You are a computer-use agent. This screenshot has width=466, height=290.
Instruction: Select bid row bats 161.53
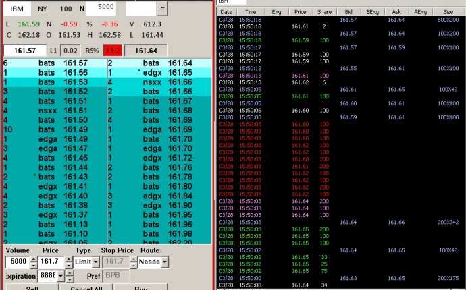55,82
